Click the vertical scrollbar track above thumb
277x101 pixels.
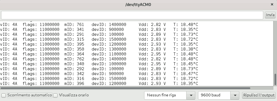click(275, 47)
